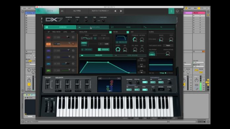Toggle the Filter section on/off square

[x=128, y=32]
